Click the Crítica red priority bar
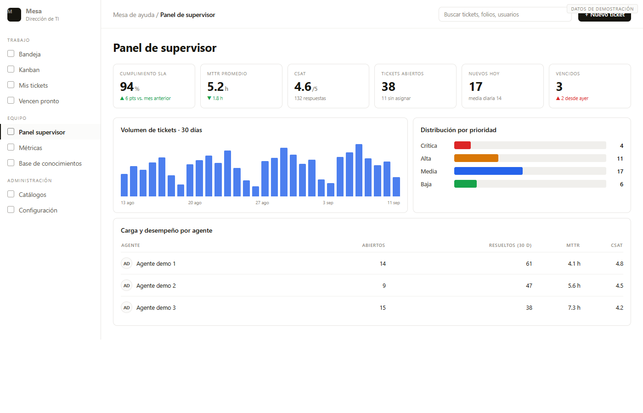Image resolution: width=643 pixels, height=413 pixels. [x=463, y=145]
